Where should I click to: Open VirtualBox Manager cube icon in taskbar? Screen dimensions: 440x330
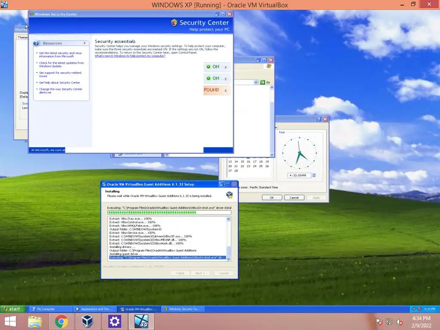click(87, 321)
